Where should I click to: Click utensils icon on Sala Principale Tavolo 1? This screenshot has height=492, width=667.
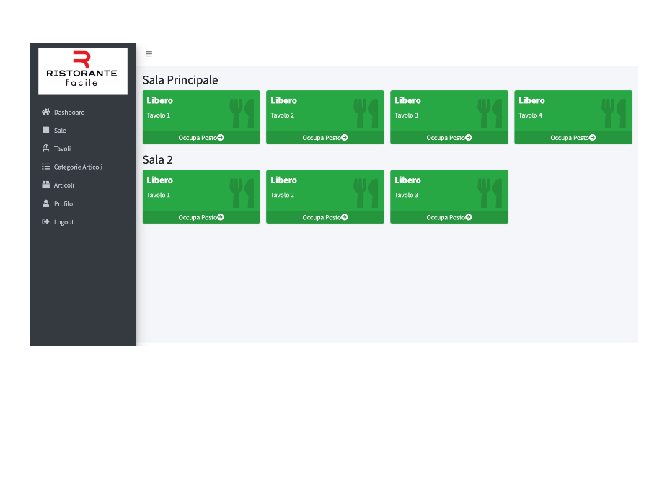[x=242, y=113]
